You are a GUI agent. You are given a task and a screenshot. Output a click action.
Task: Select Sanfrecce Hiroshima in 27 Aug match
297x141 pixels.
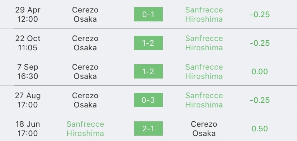pyautogui.click(x=204, y=100)
